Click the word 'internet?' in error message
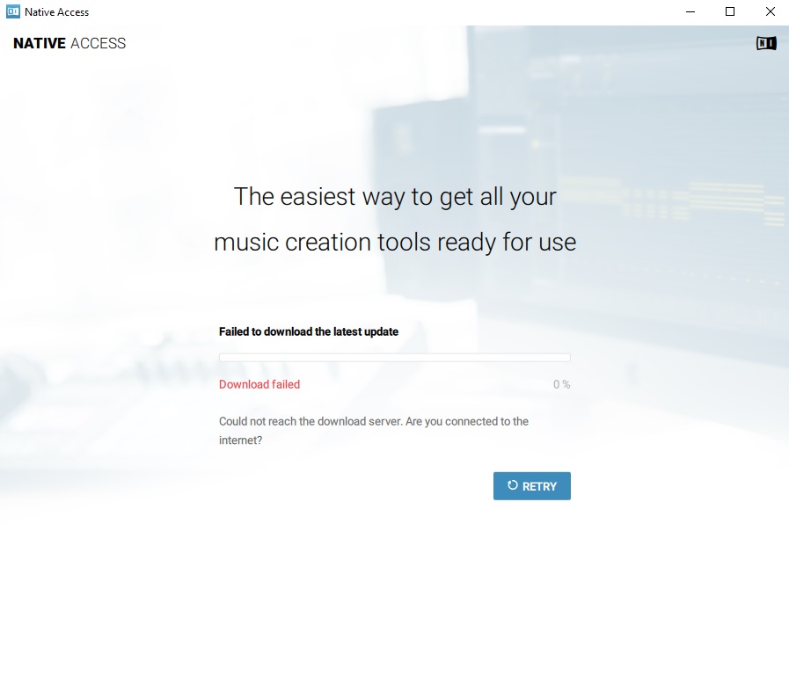The width and height of the screenshot is (789, 684). tap(240, 440)
